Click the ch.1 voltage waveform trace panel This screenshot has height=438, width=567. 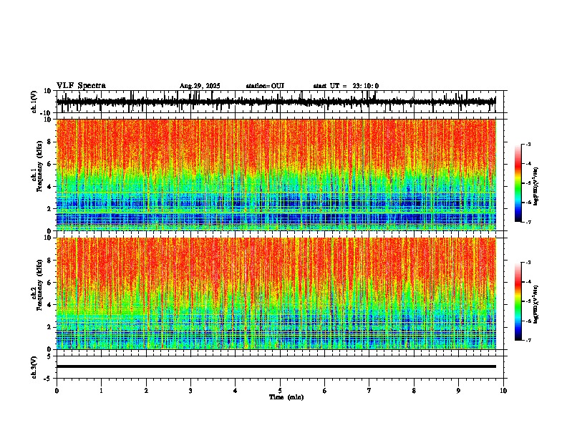281,102
